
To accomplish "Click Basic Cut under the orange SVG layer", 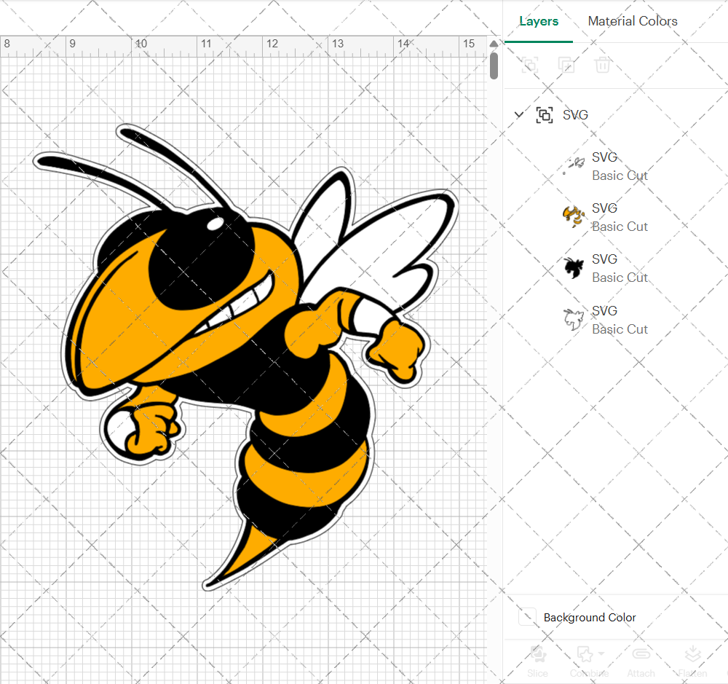I will pyautogui.click(x=620, y=227).
